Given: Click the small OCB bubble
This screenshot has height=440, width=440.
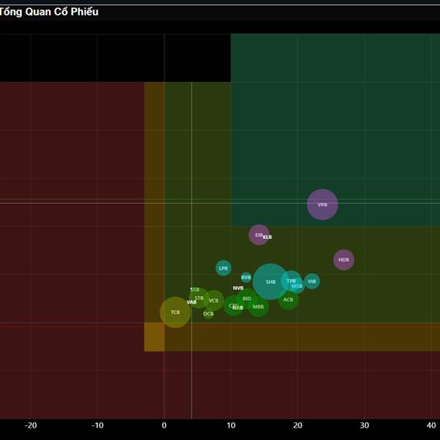Looking at the screenshot, I should 208,314.
